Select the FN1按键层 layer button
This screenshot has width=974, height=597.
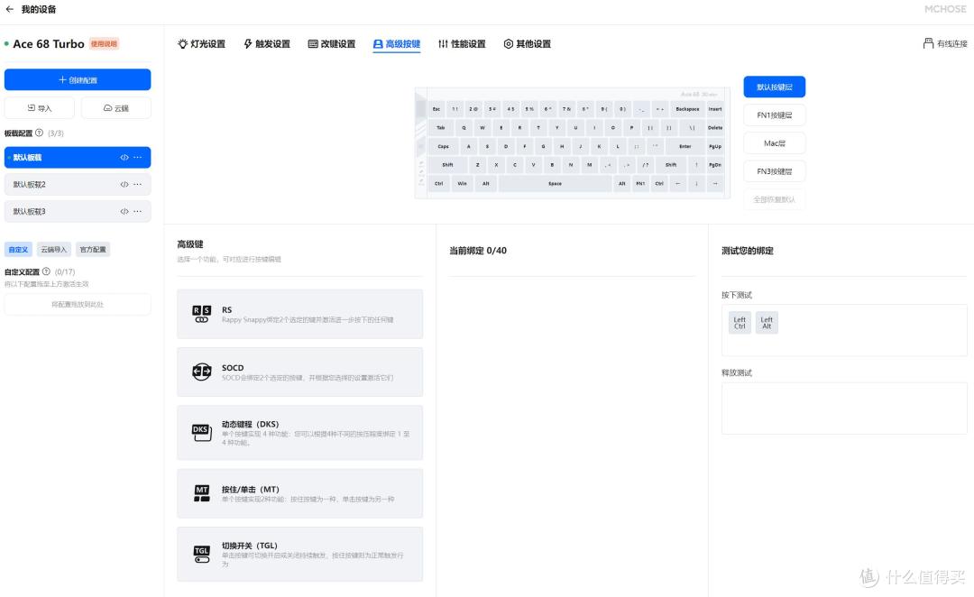click(x=774, y=115)
